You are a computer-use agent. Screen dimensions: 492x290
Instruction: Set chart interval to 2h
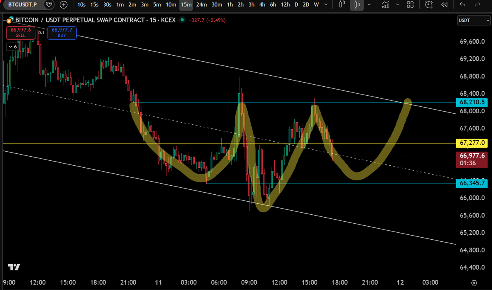click(x=241, y=4)
